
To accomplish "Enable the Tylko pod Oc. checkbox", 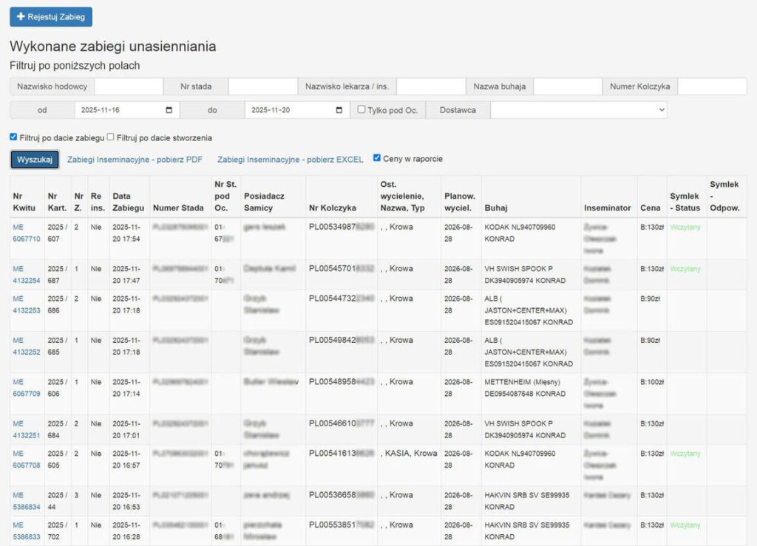I will coord(361,109).
